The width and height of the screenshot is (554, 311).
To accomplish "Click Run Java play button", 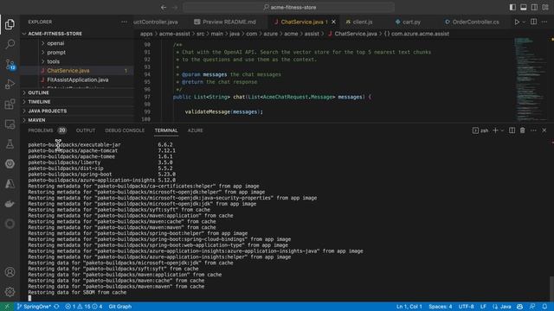I will (x=517, y=22).
